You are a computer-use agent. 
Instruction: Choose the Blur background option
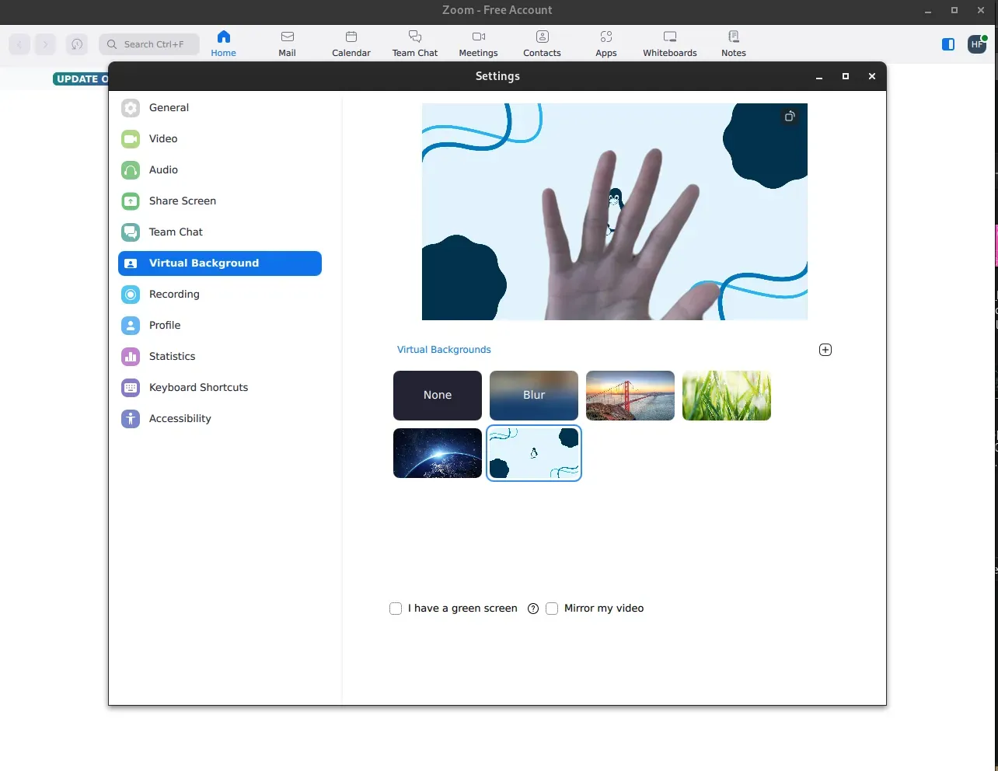tap(534, 396)
